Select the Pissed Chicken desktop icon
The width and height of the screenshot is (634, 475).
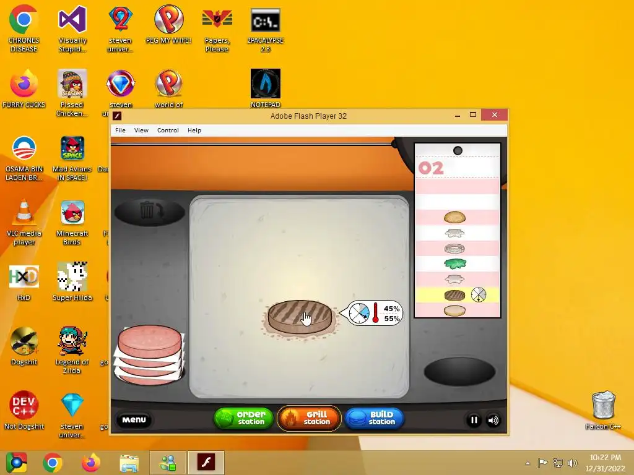(x=72, y=93)
